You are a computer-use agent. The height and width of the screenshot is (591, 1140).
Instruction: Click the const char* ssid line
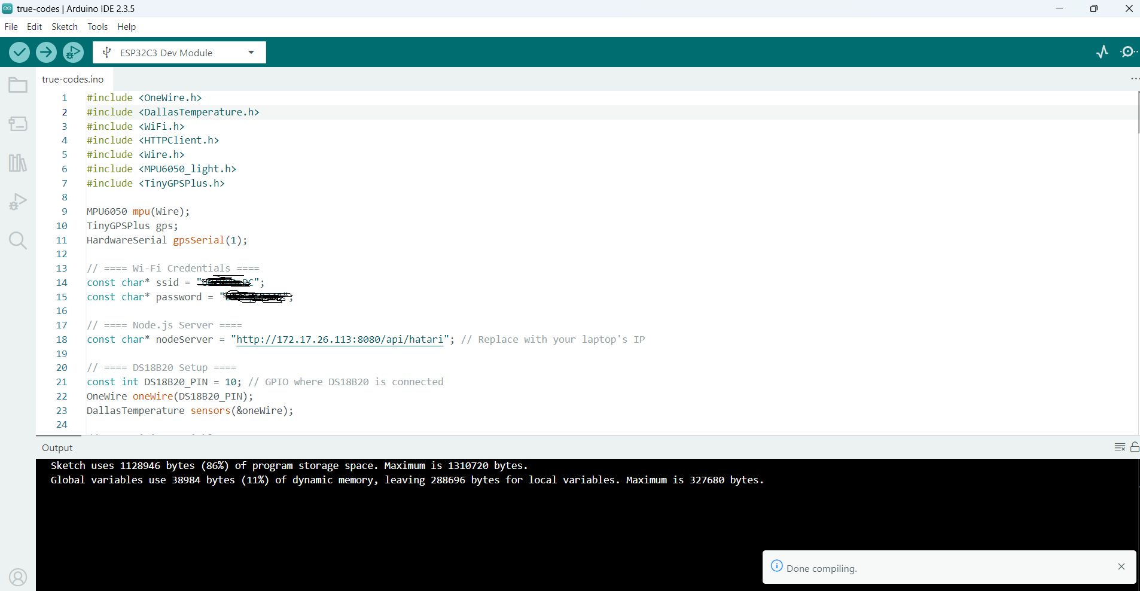point(175,282)
